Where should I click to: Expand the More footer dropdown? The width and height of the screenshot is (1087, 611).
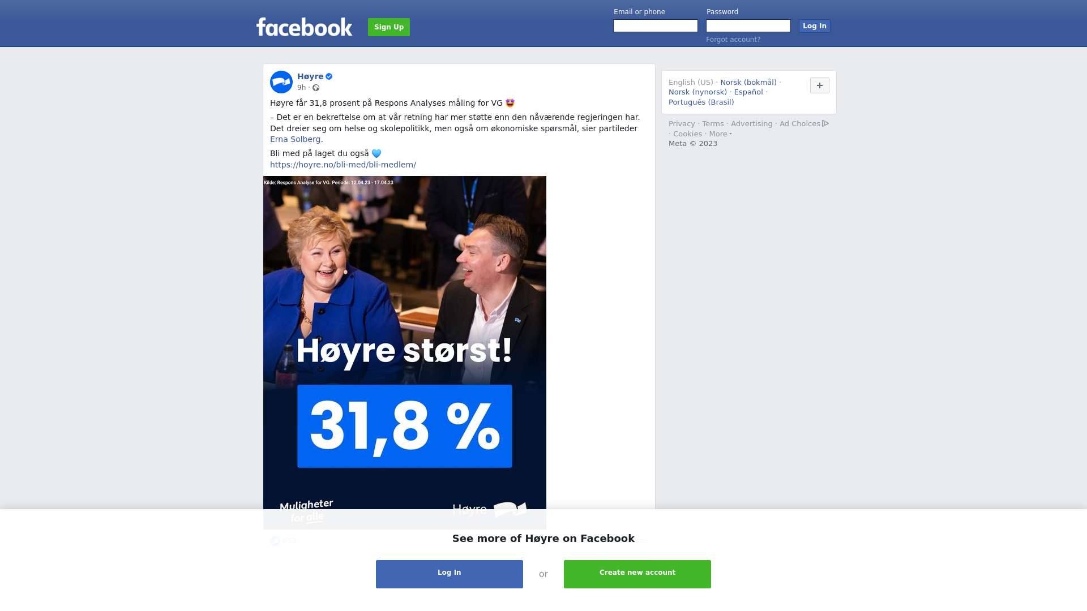[721, 134]
